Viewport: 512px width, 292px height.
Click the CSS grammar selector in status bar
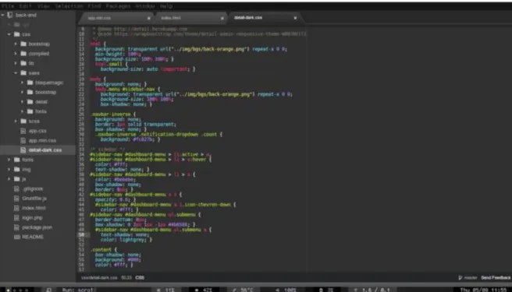pyautogui.click(x=140, y=278)
